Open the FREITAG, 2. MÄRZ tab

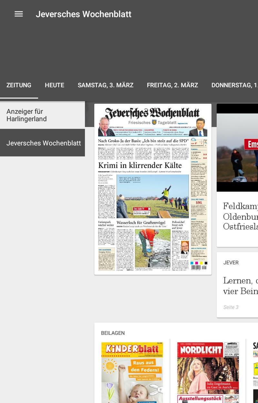[172, 85]
